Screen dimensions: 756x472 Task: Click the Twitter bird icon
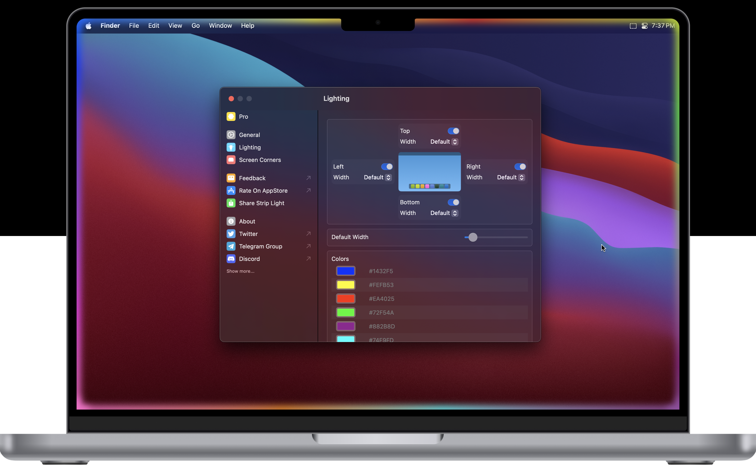coord(231,233)
